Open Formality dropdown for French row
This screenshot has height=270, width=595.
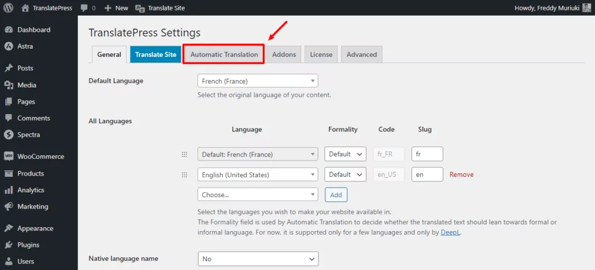(345, 154)
